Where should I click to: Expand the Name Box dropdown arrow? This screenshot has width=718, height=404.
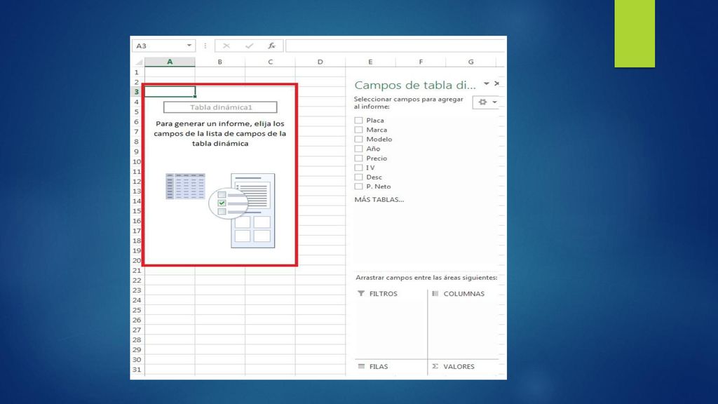(189, 46)
